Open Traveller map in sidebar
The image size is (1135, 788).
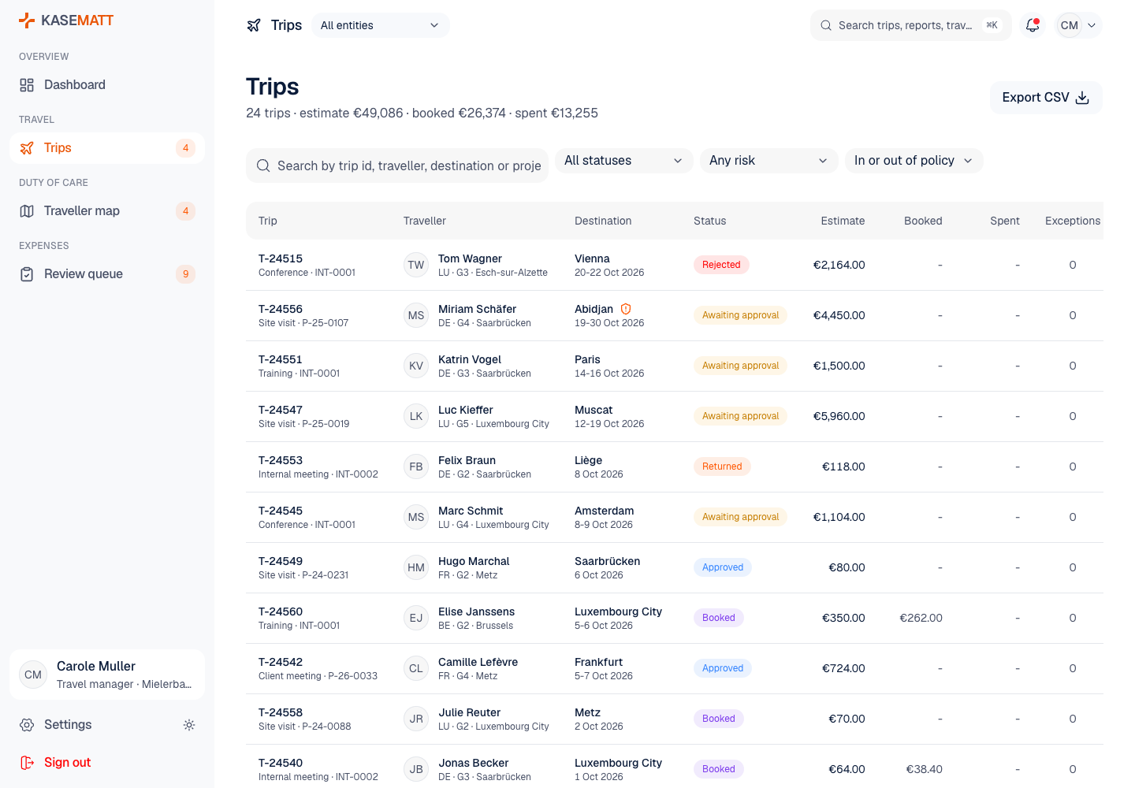pyautogui.click(x=107, y=211)
